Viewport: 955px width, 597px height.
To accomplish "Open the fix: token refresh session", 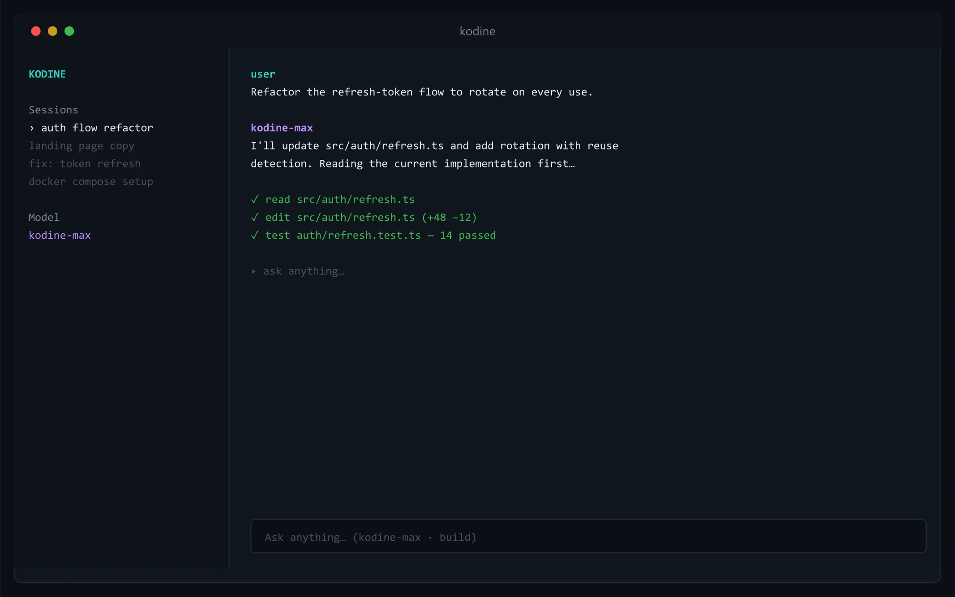I will click(x=85, y=164).
